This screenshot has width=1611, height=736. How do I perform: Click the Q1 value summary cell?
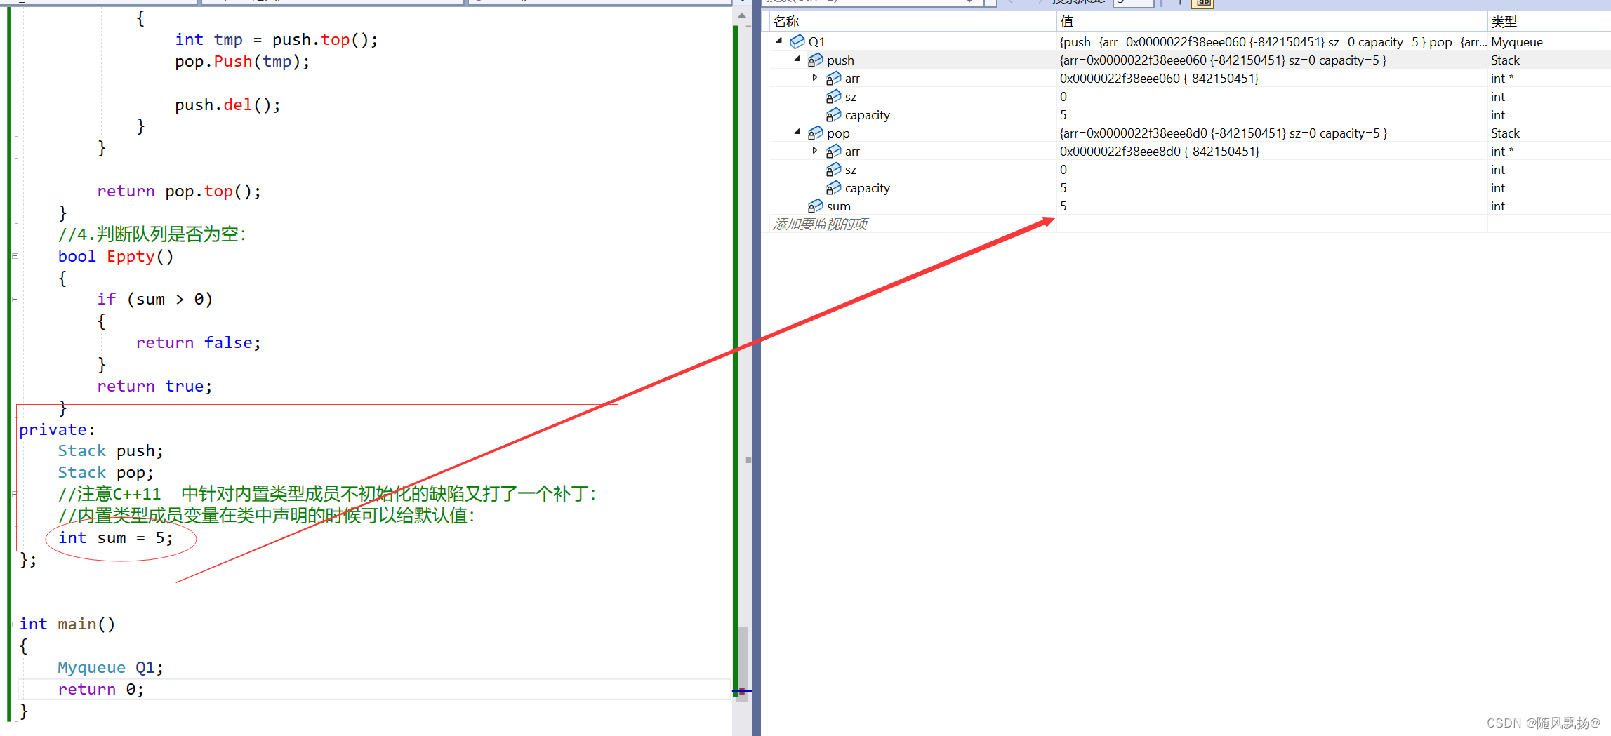coord(1273,42)
